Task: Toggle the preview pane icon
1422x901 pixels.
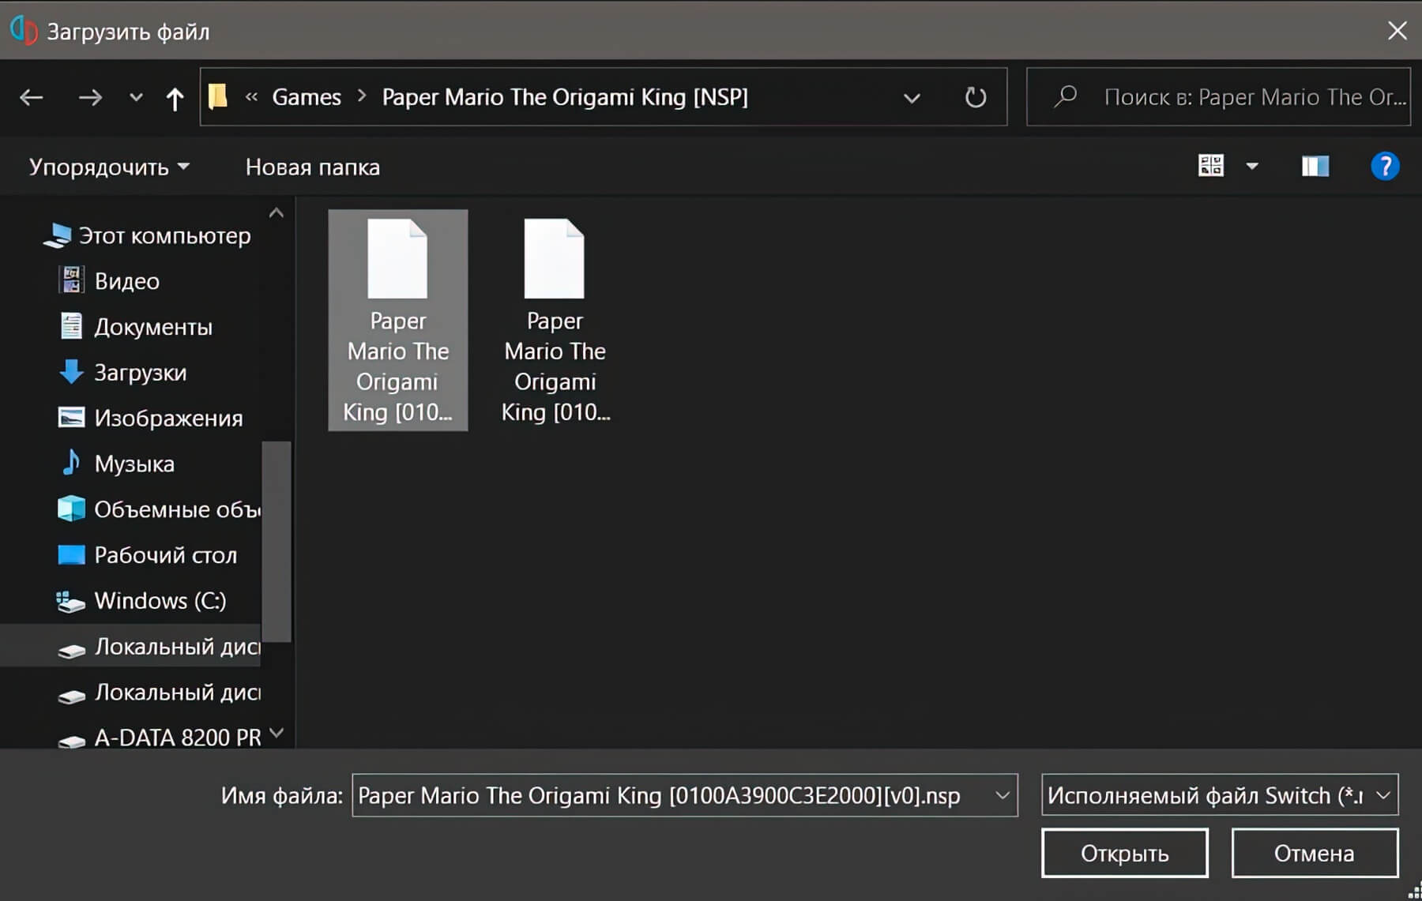Action: click(1315, 167)
